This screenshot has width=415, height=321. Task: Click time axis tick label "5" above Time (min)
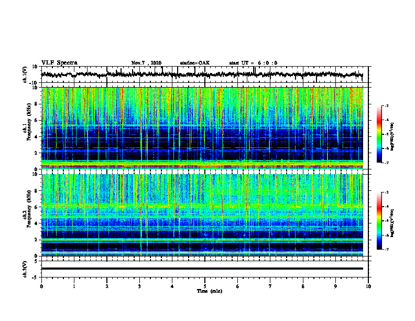click(205, 286)
